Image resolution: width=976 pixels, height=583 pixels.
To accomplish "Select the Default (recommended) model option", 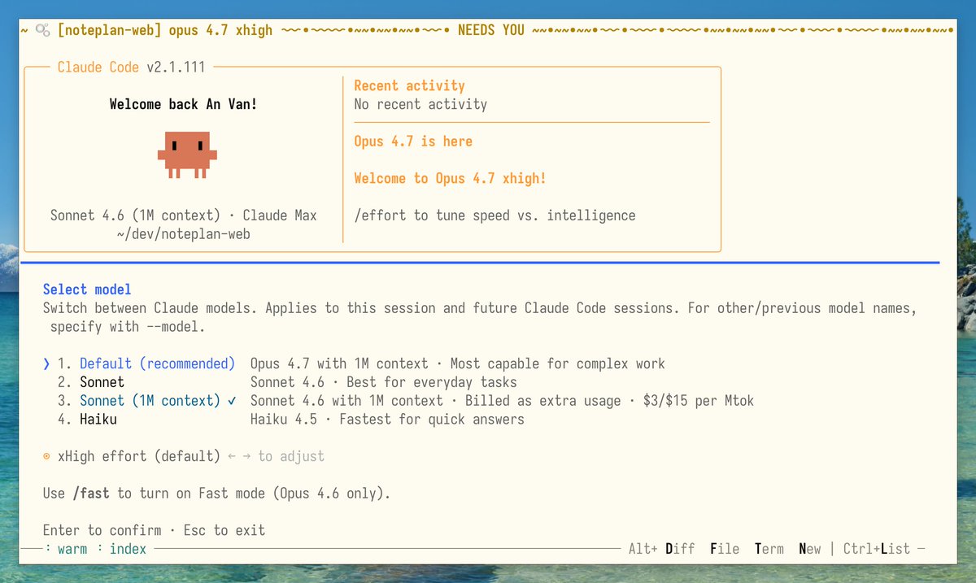I will 157,363.
